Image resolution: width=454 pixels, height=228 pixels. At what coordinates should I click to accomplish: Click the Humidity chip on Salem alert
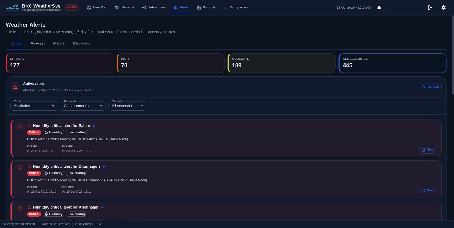[x=53, y=133]
